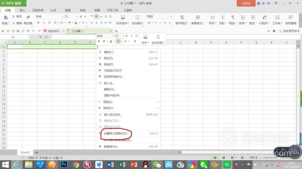Switch to the 公式 ribbon tab
The image size is (302, 169).
pyautogui.click(x=53, y=10)
